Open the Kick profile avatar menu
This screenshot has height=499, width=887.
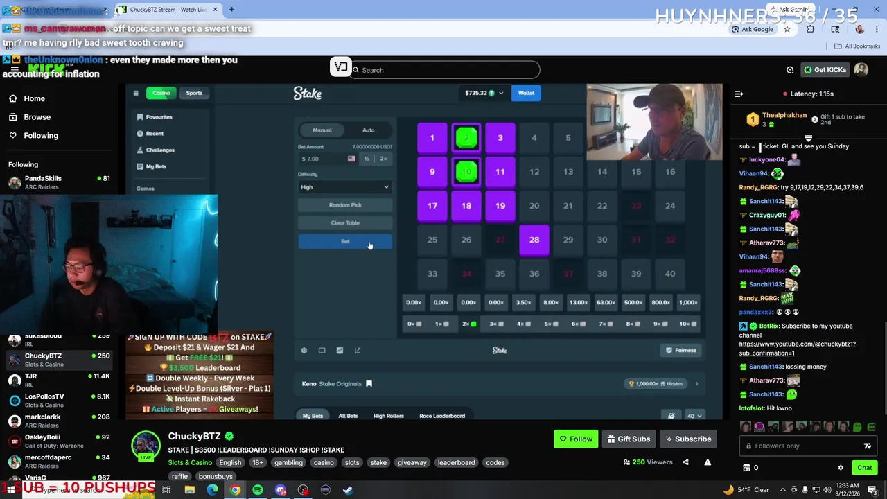tap(861, 69)
